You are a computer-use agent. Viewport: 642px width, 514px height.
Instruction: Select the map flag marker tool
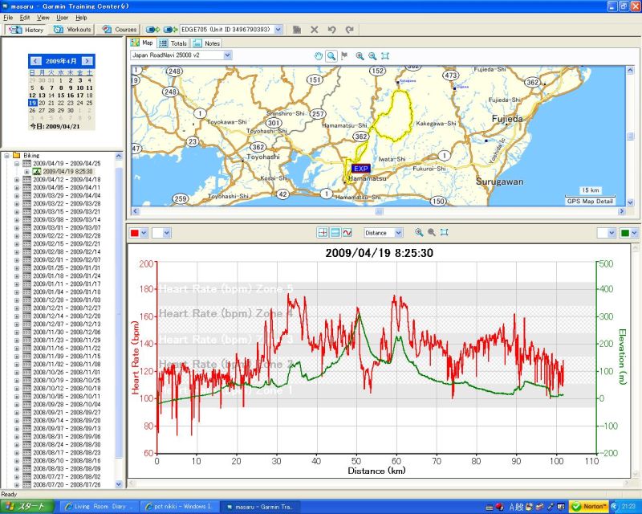point(344,55)
